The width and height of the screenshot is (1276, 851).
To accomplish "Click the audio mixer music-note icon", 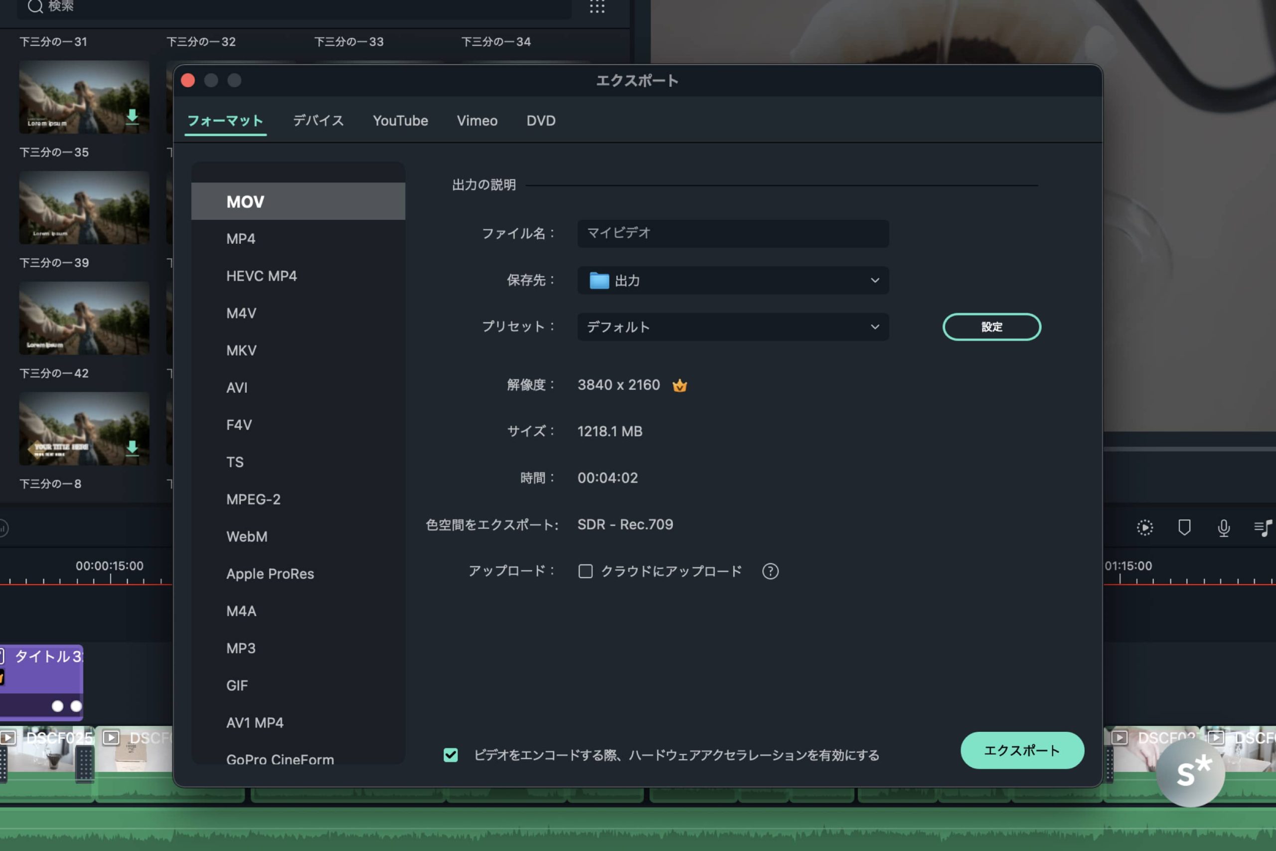I will 1263,527.
